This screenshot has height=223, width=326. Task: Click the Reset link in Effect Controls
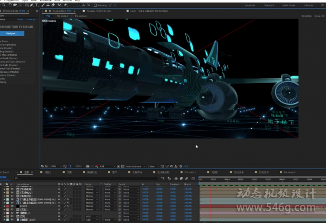20,19
